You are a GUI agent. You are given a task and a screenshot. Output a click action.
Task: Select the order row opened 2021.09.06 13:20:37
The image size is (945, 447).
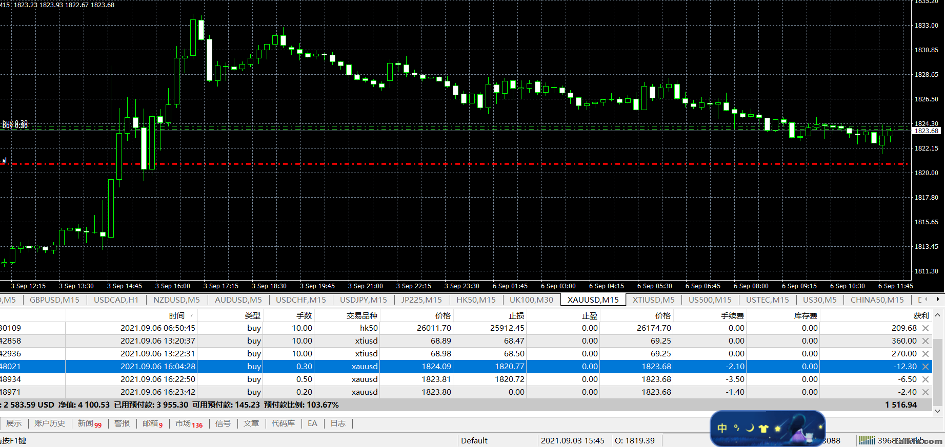coord(466,341)
